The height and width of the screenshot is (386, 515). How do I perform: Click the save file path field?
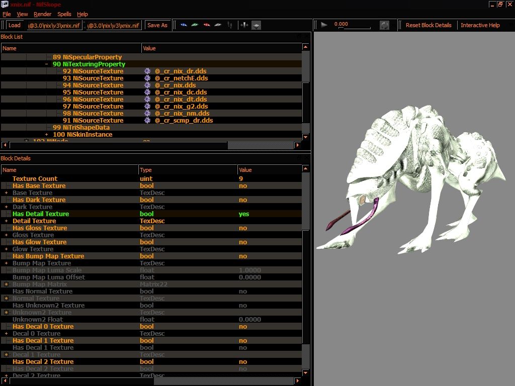[x=114, y=25]
